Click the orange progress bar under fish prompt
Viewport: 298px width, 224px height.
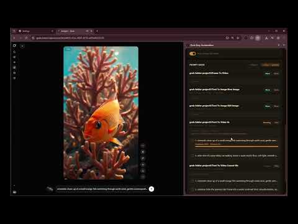pyautogui.click(x=237, y=146)
